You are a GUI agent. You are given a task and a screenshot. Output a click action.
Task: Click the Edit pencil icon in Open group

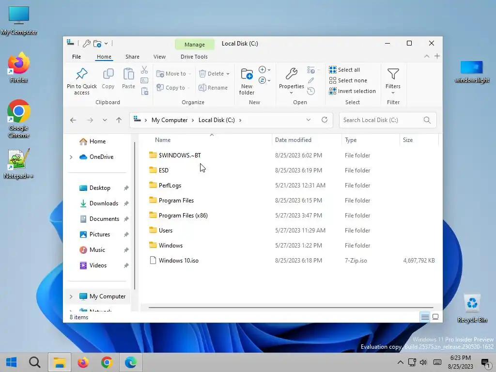point(311,80)
